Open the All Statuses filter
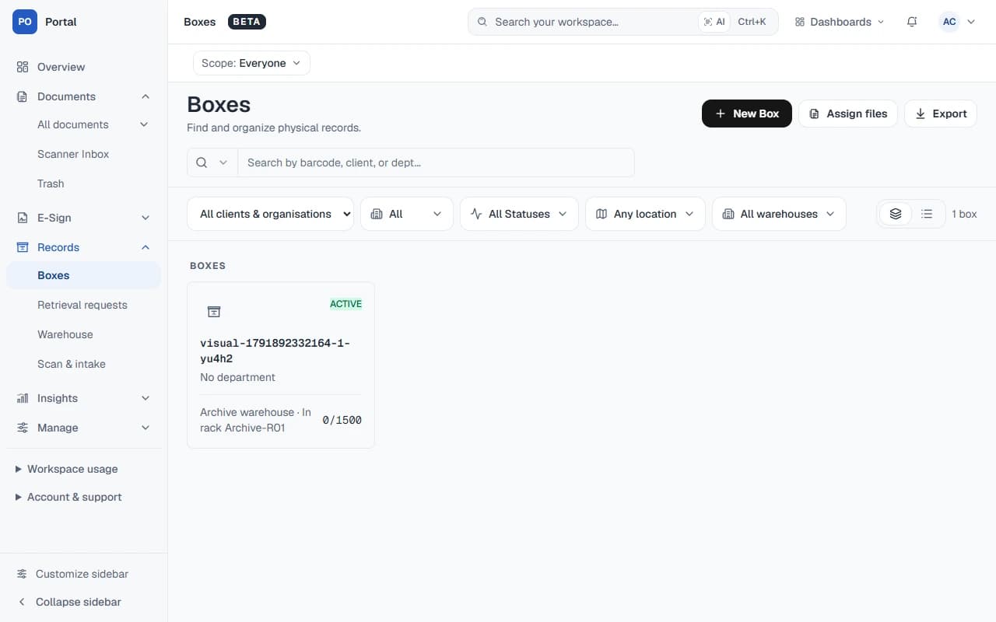 click(519, 214)
